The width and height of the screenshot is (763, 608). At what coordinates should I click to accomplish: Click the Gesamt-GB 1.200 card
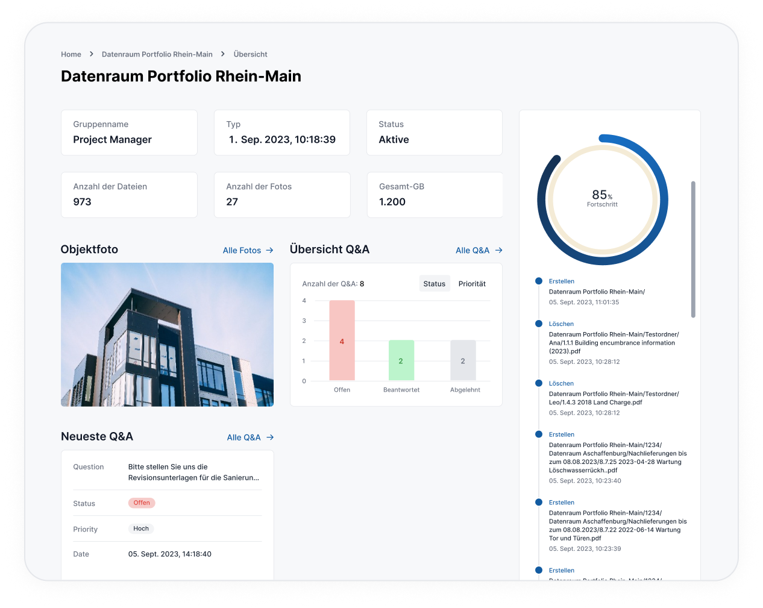pos(435,195)
